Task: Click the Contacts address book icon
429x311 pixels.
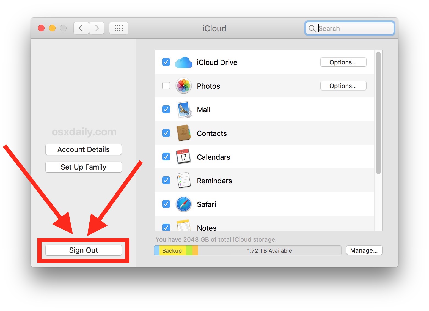Action: point(183,133)
